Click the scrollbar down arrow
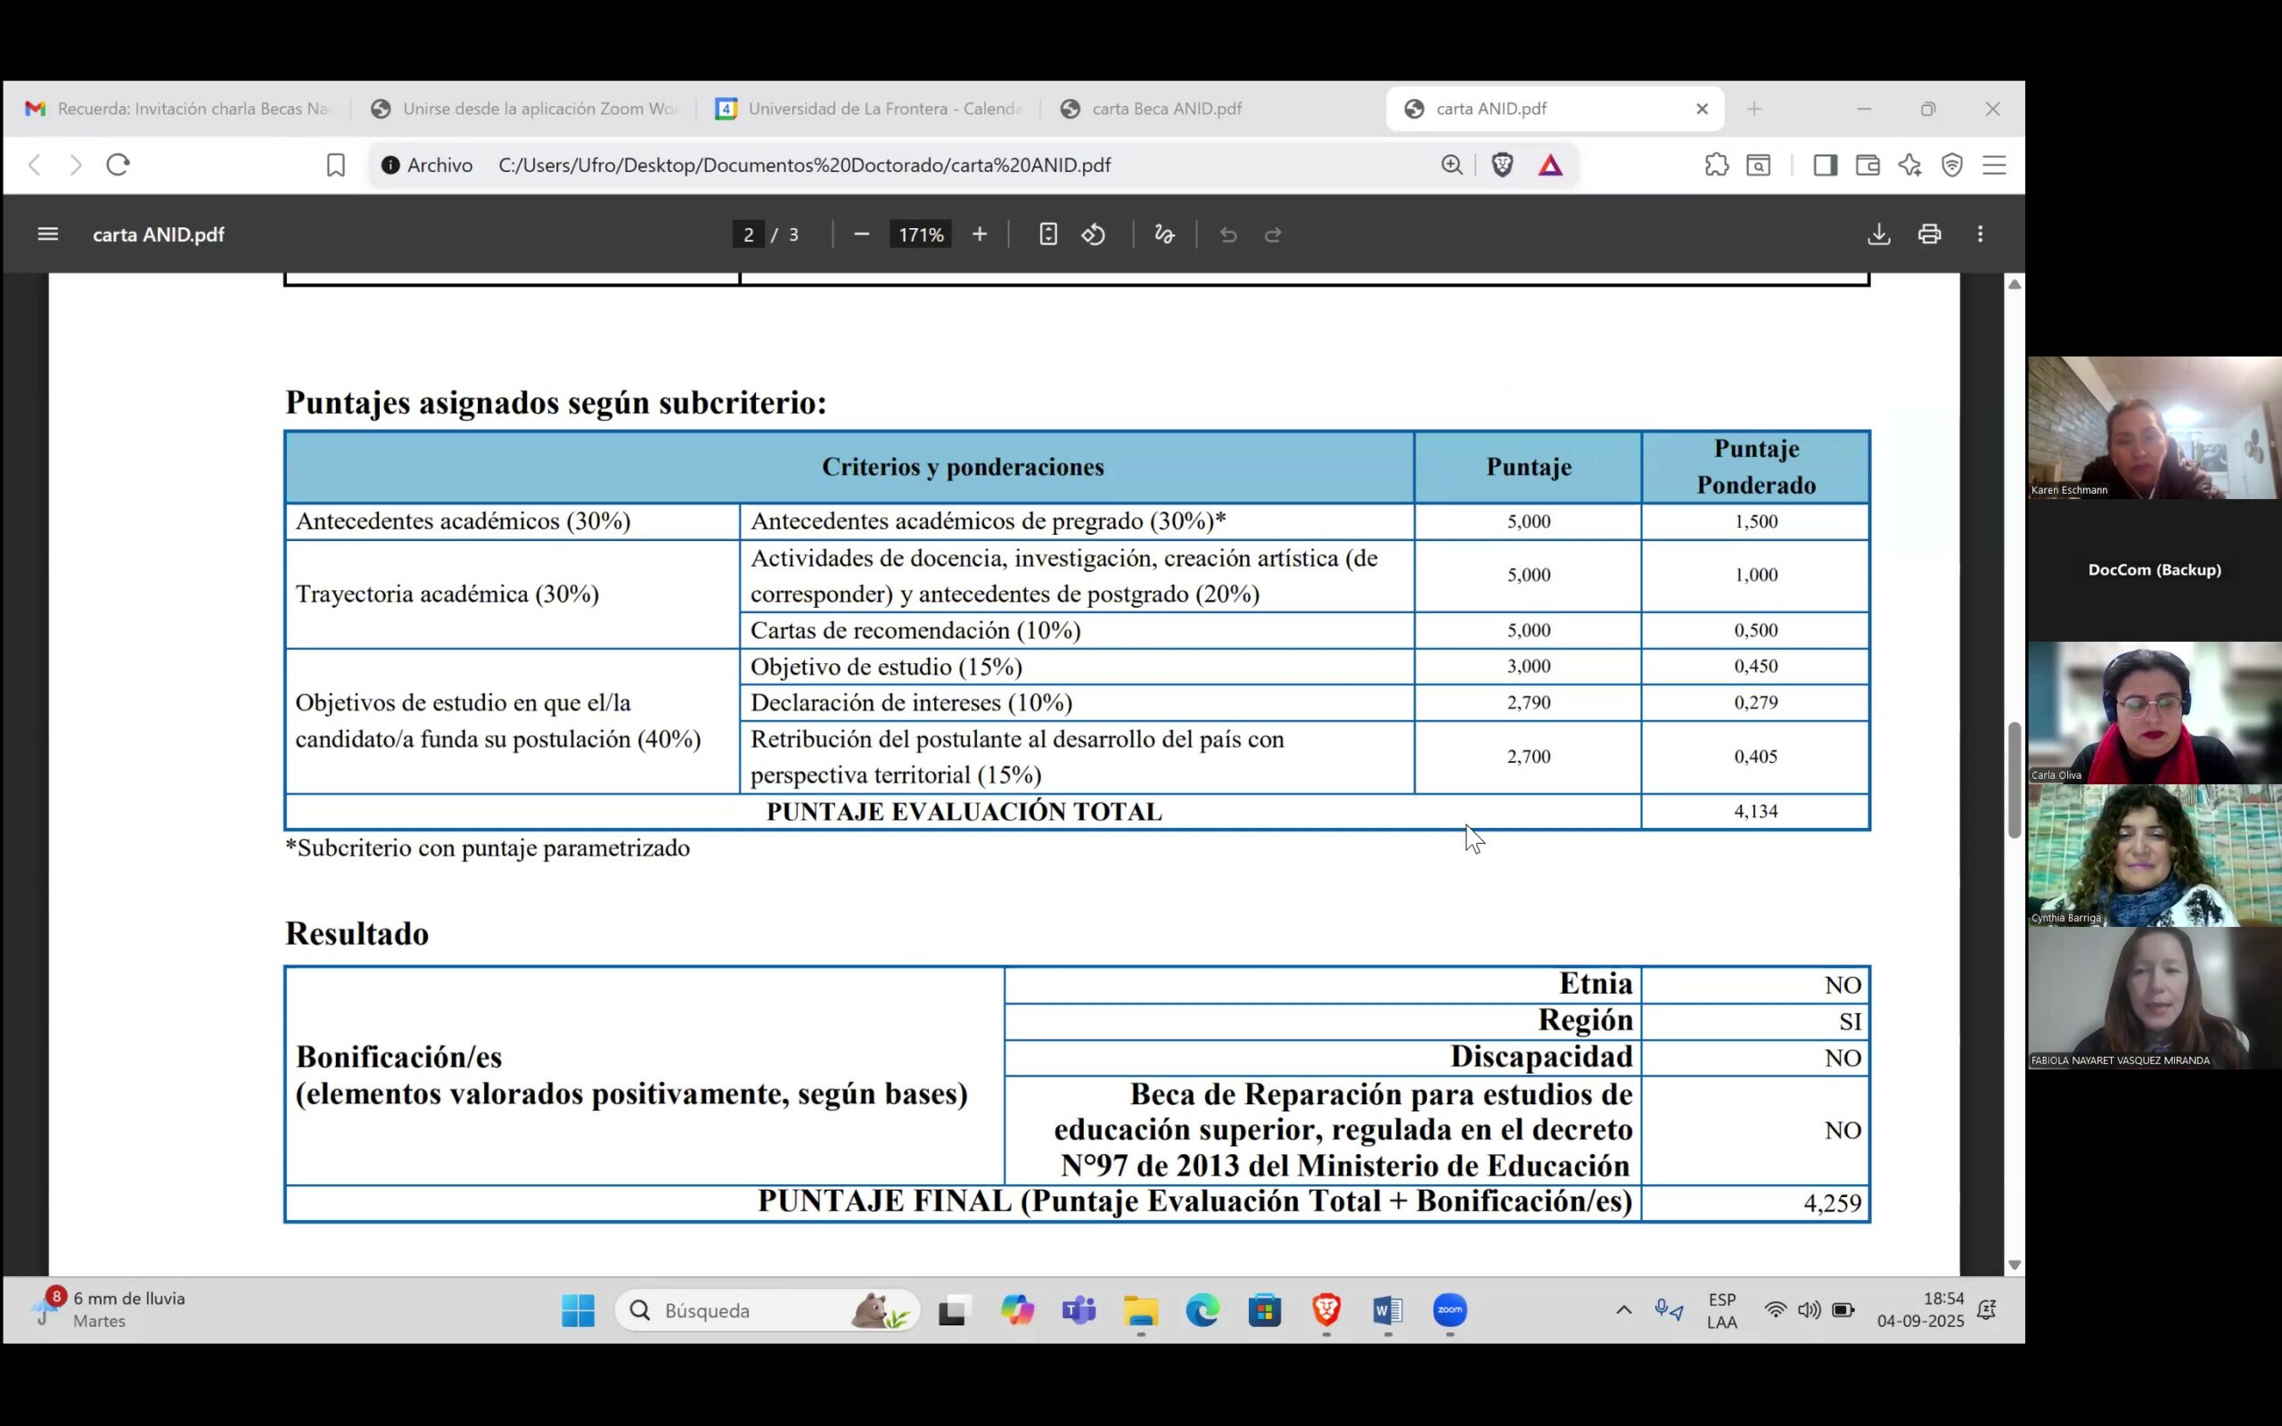The height and width of the screenshot is (1426, 2282). [x=2015, y=1265]
